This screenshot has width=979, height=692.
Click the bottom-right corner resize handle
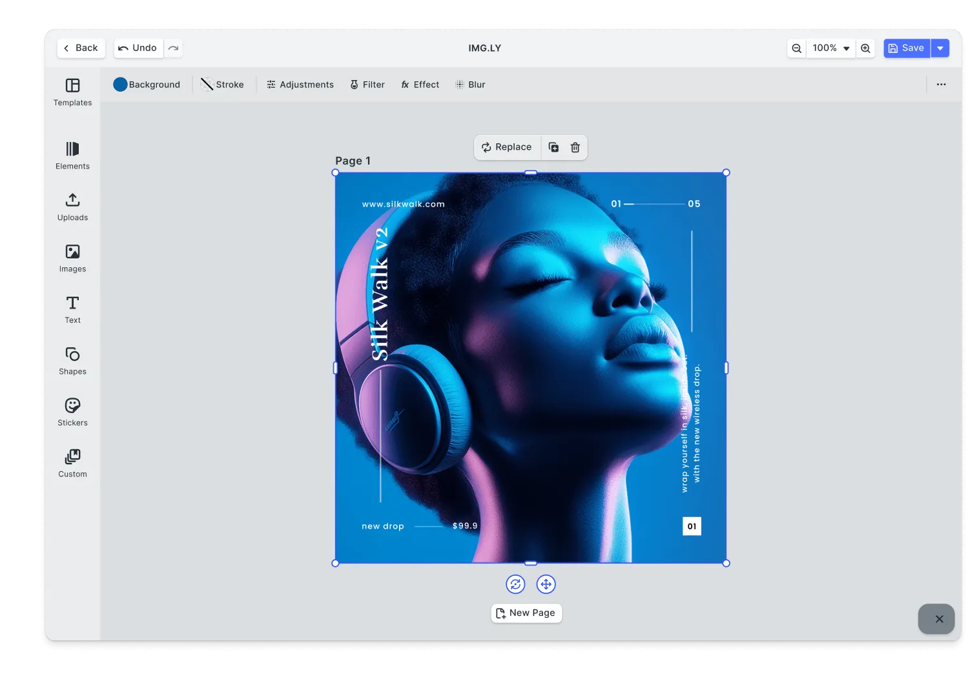727,564
